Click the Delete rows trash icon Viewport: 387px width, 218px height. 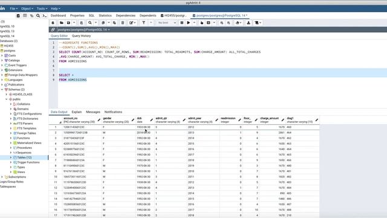(123, 23)
